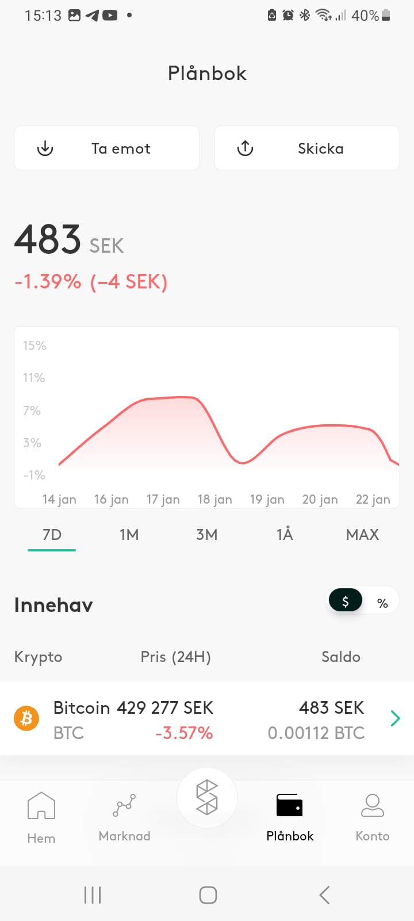Show the 1Å yearly chart range
The image size is (414, 921).
285,535
